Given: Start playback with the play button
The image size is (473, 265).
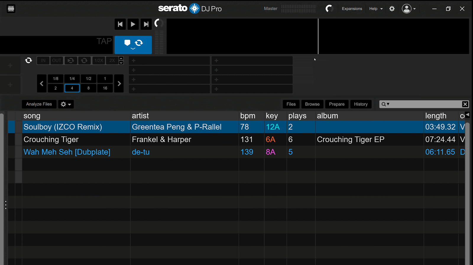Looking at the screenshot, I should tap(133, 24).
